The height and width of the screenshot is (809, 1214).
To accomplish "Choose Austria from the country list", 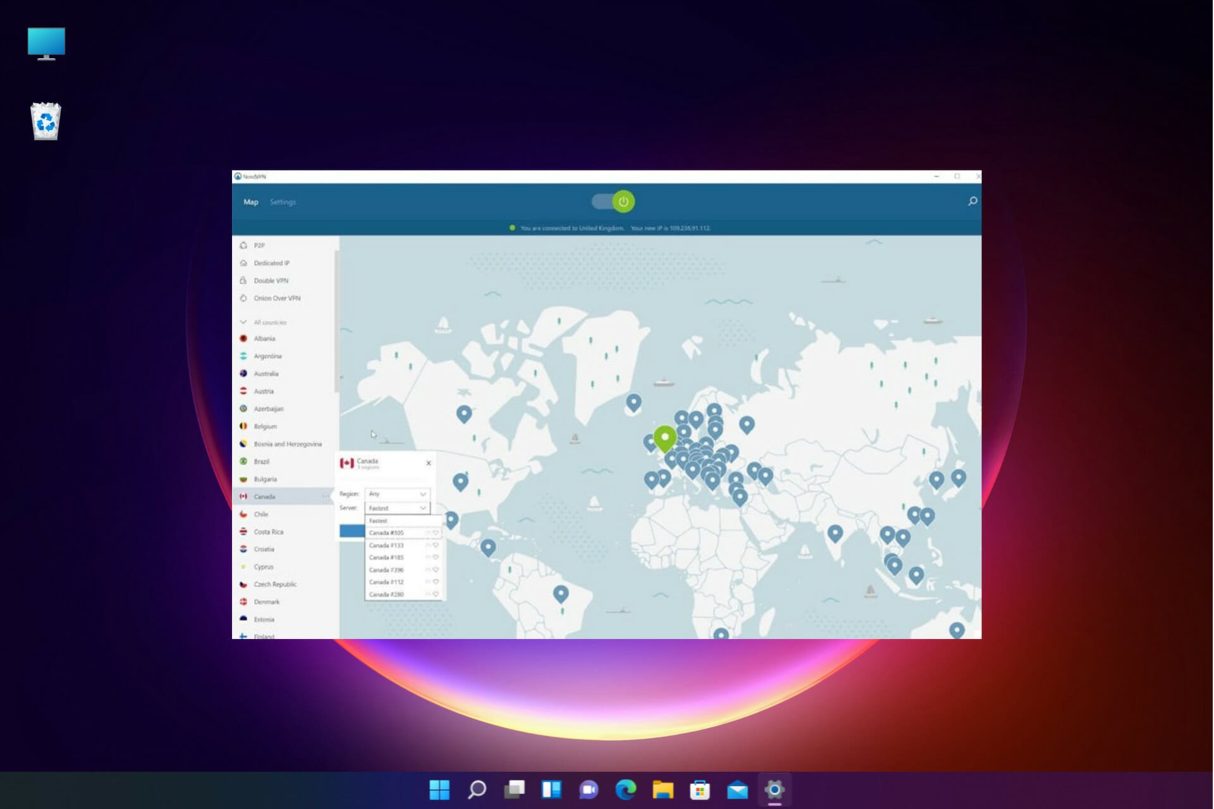I will pyautogui.click(x=285, y=391).
